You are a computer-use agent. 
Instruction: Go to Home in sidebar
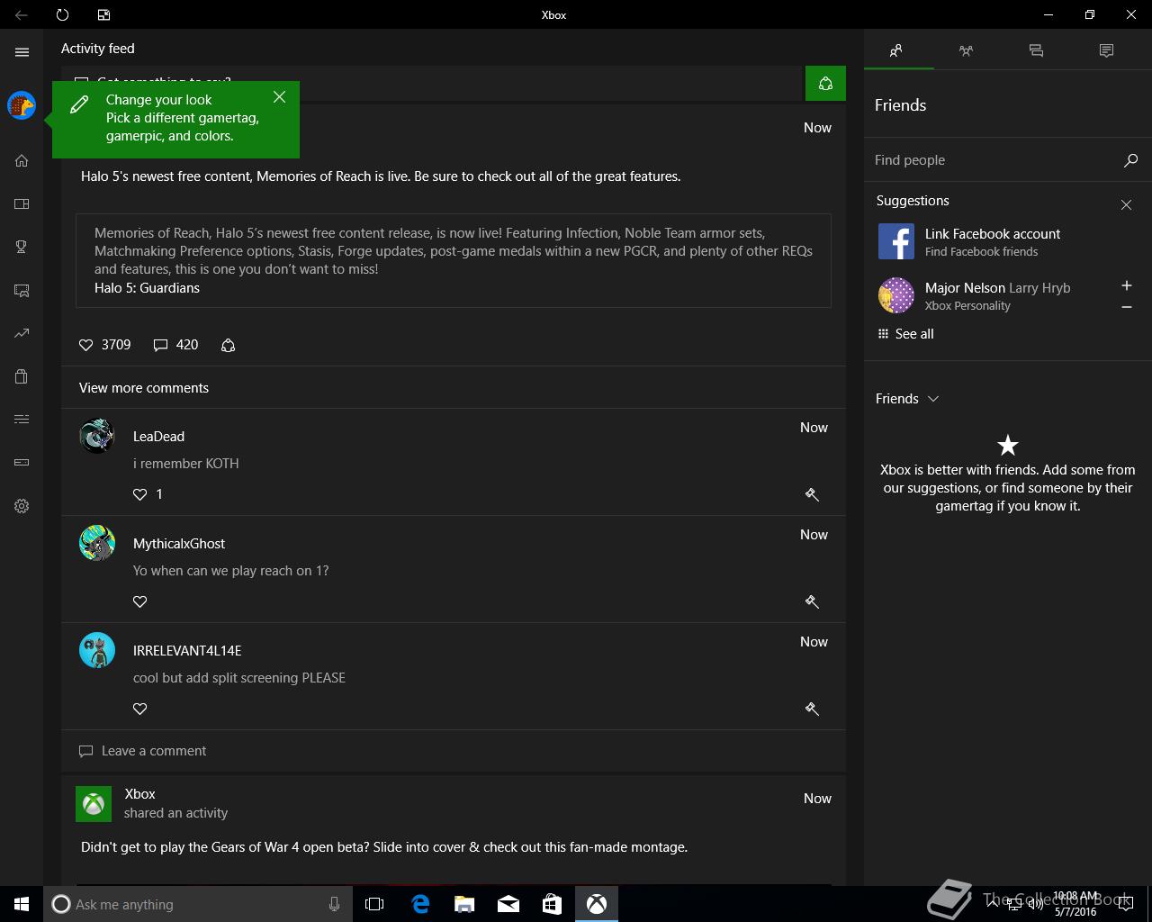click(22, 160)
